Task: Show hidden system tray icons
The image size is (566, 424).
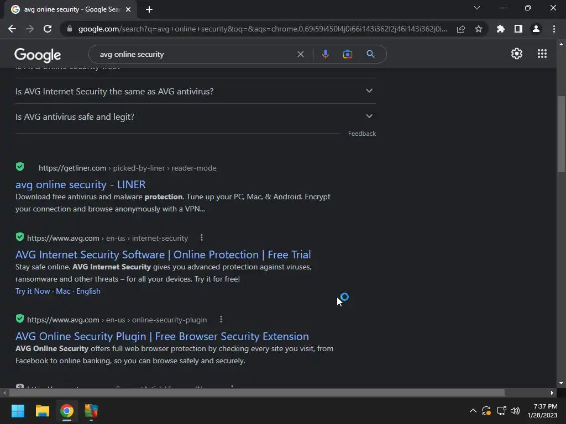Action: [x=473, y=411]
